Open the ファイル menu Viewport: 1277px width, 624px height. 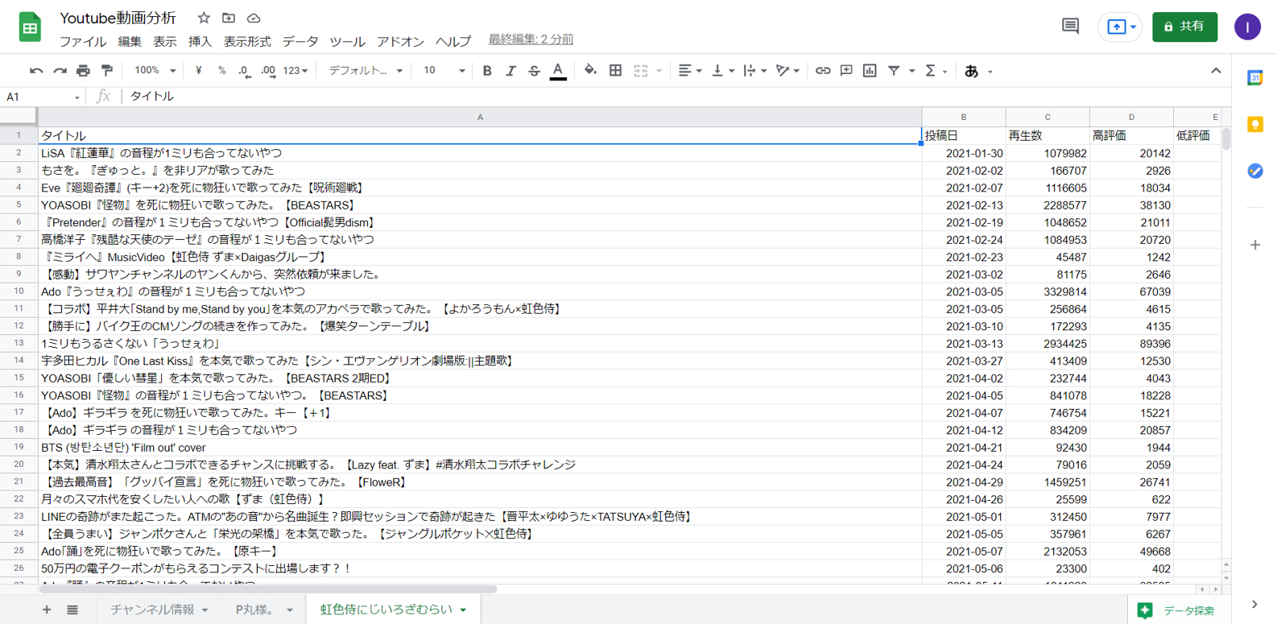point(83,41)
